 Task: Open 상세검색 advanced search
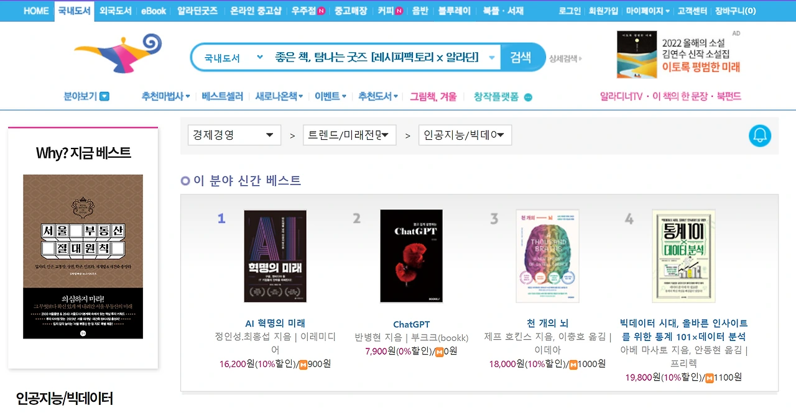pyautogui.click(x=565, y=59)
